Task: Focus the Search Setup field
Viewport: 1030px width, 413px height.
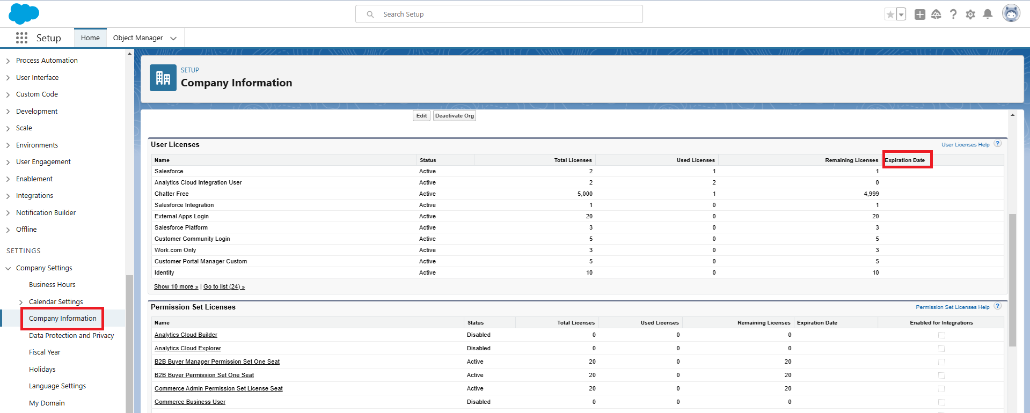Action: click(499, 14)
